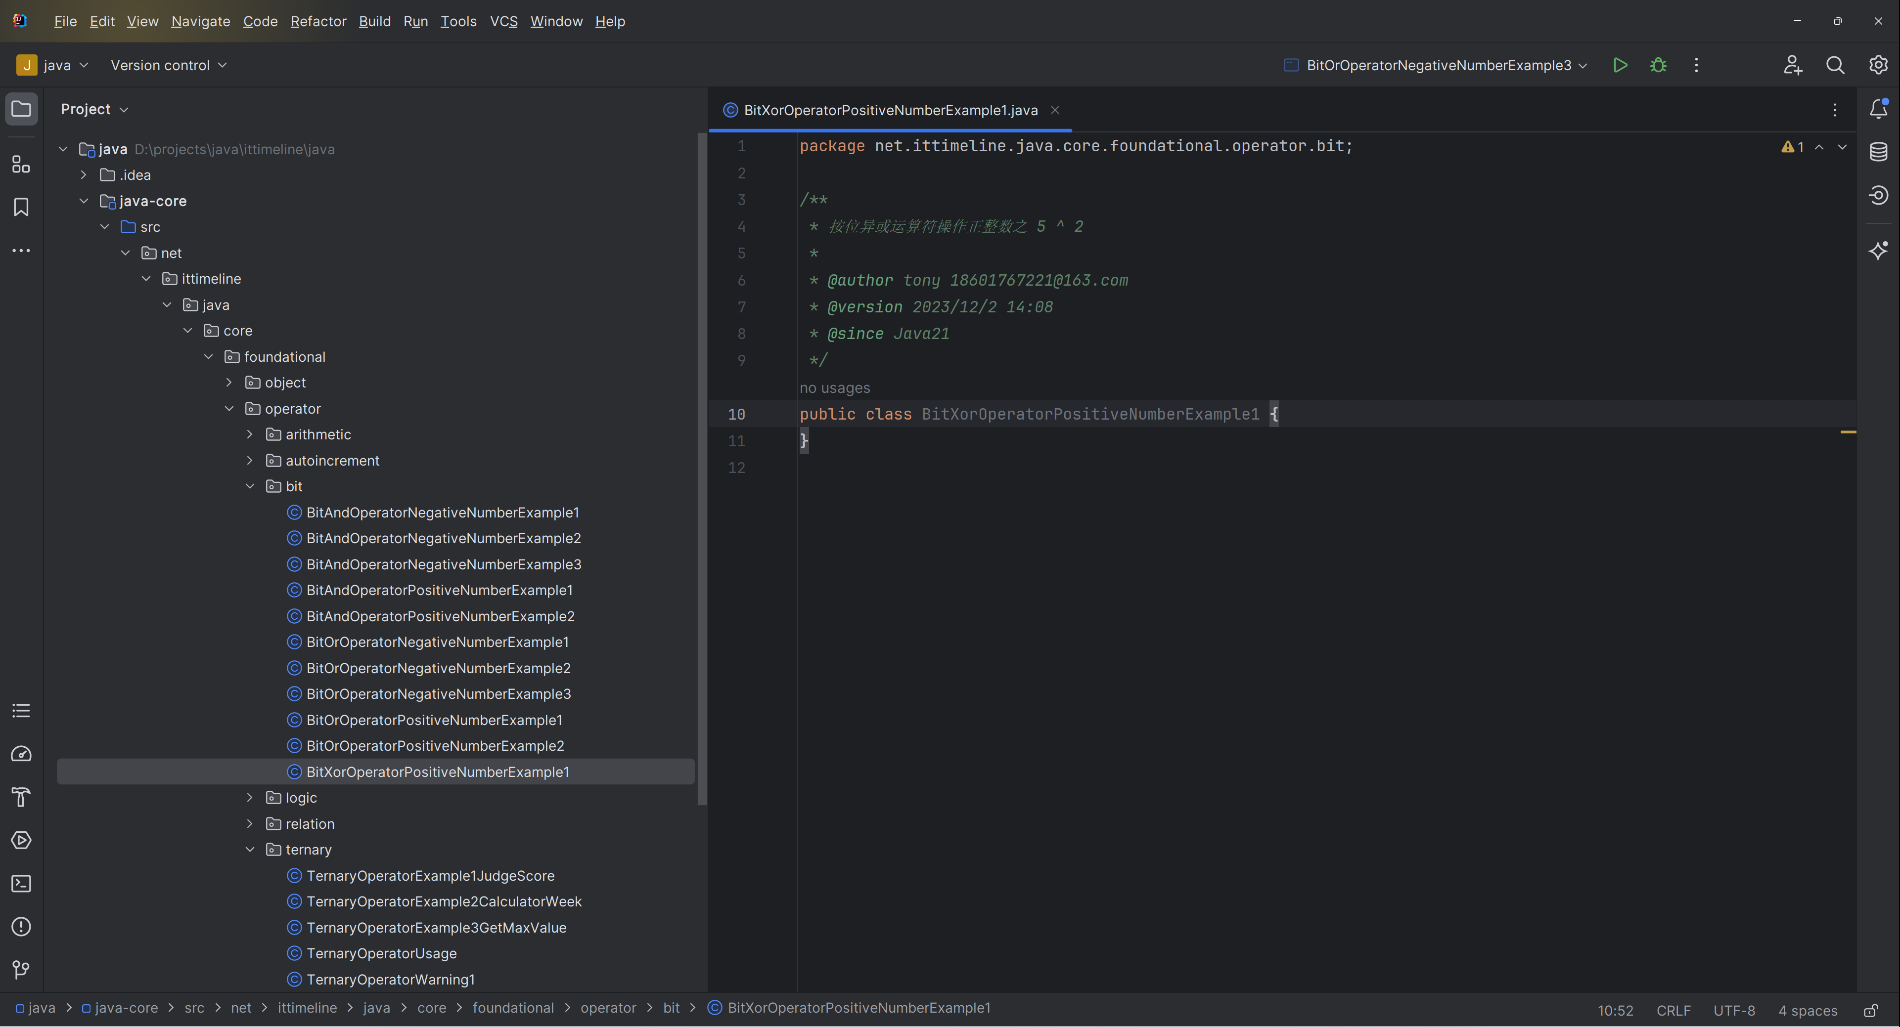Click foundational in breadcrumb bar
Screen dimensions: 1900x1027
[x=513, y=1008]
